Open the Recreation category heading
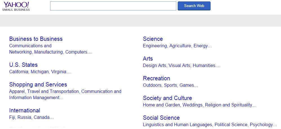The width and height of the screenshot is (281, 129). [x=157, y=78]
